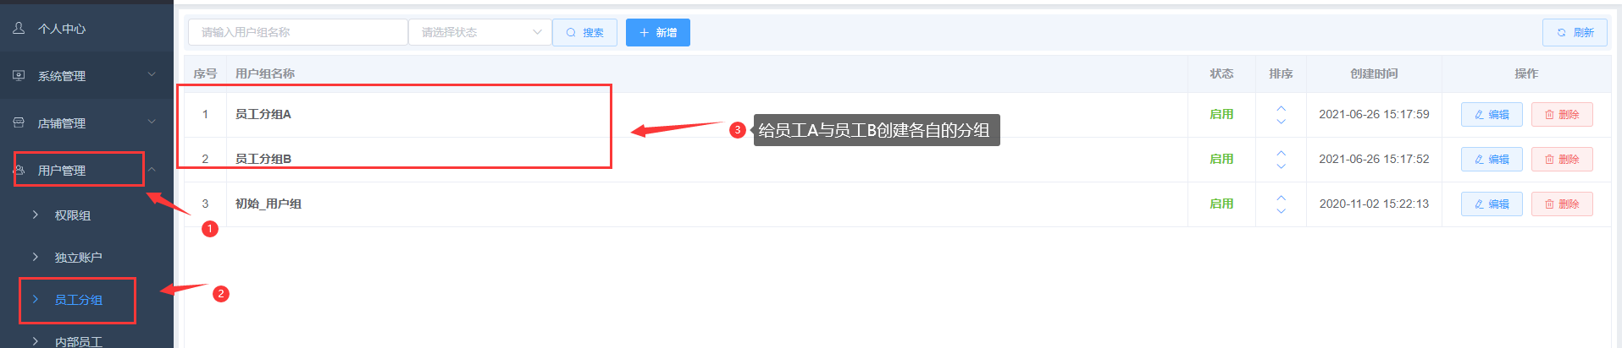Collapse the 用户管理 menu chevron

tap(152, 170)
